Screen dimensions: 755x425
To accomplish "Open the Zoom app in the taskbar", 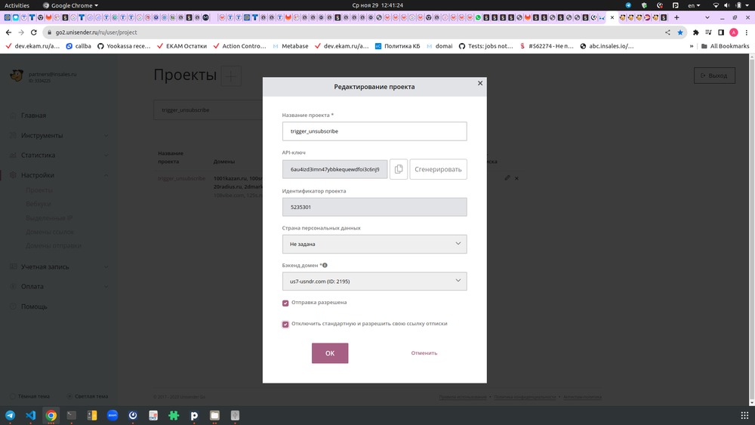I will pos(112,414).
